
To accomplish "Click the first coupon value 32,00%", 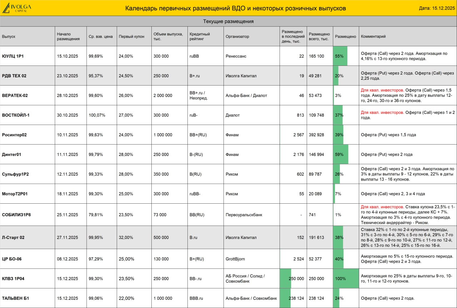I will (126, 237).
